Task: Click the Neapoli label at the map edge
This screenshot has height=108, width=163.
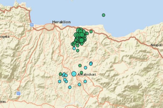Action: (157, 45)
